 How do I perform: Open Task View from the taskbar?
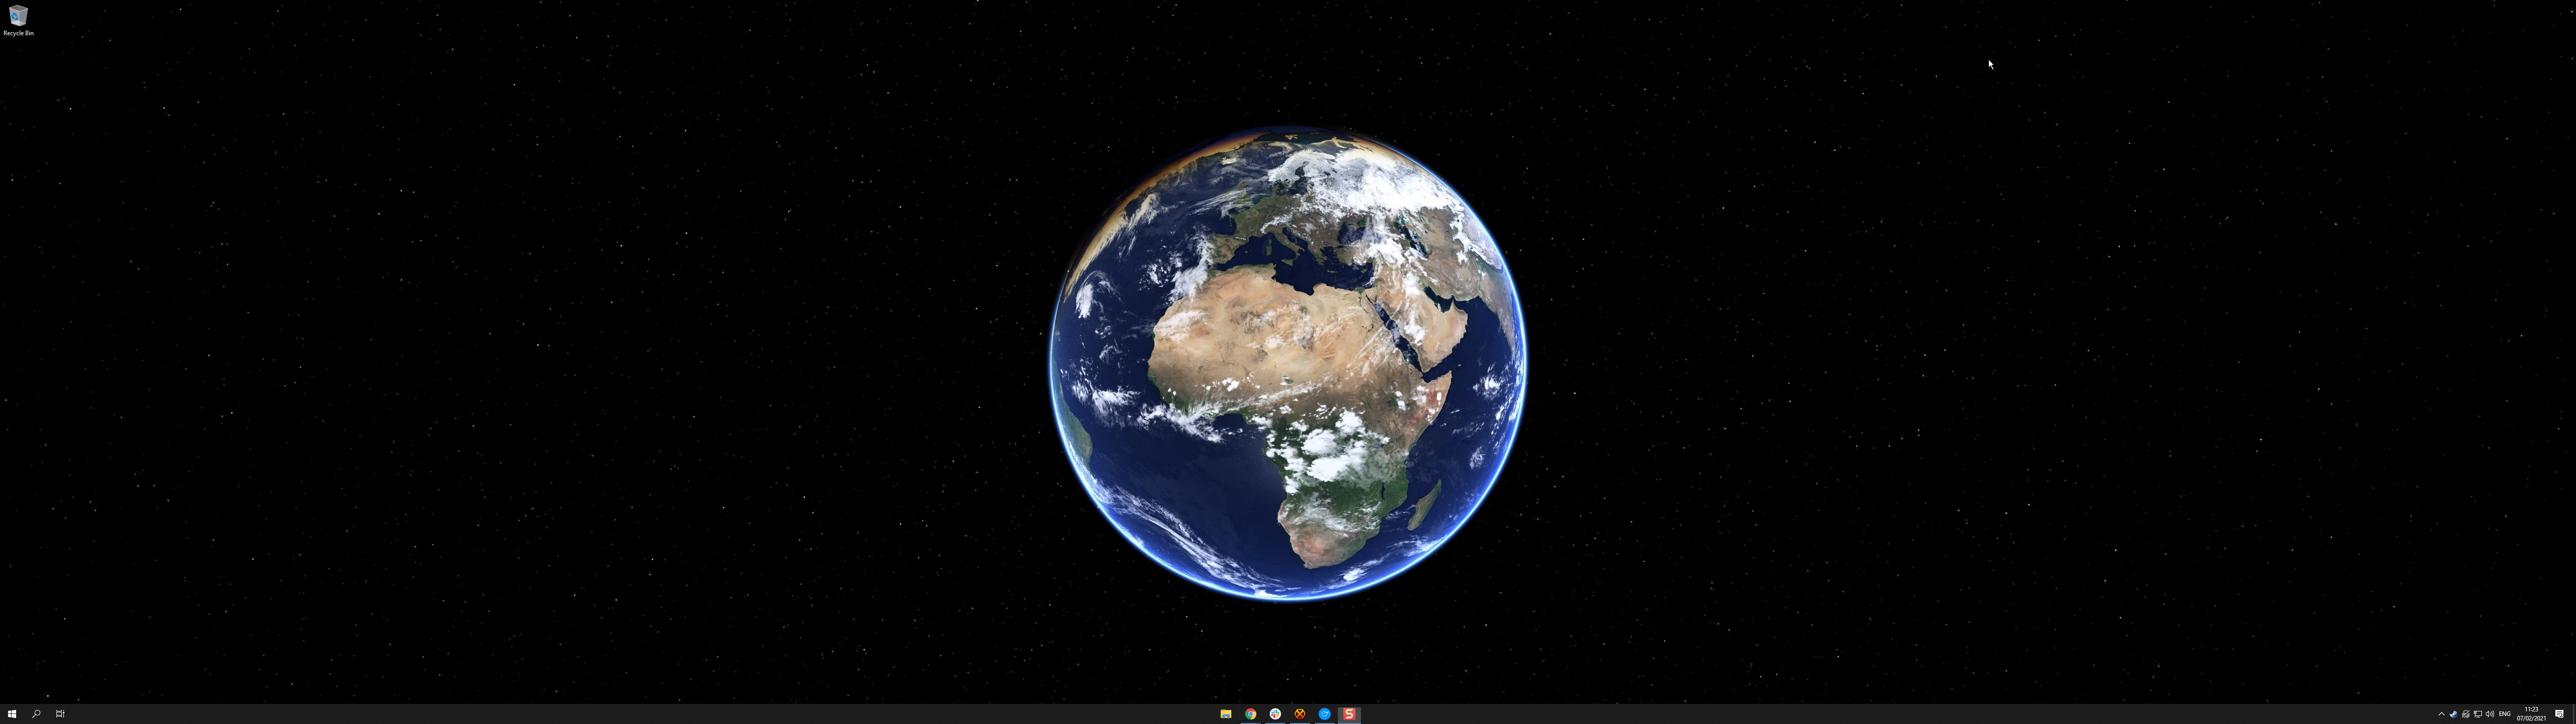pos(60,714)
